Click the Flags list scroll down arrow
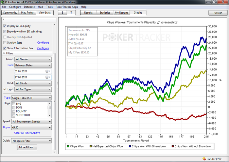This screenshot has height=162, width=229. pyautogui.click(x=49, y=116)
